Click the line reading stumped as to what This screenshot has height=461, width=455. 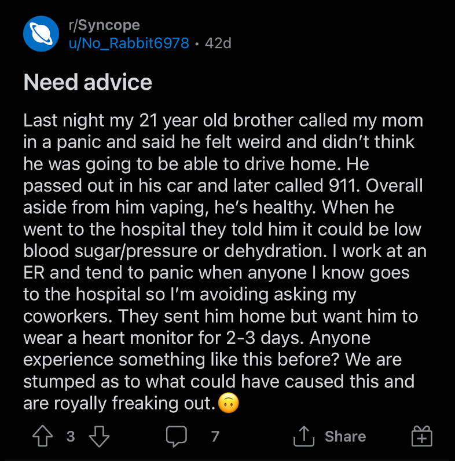pos(219,382)
